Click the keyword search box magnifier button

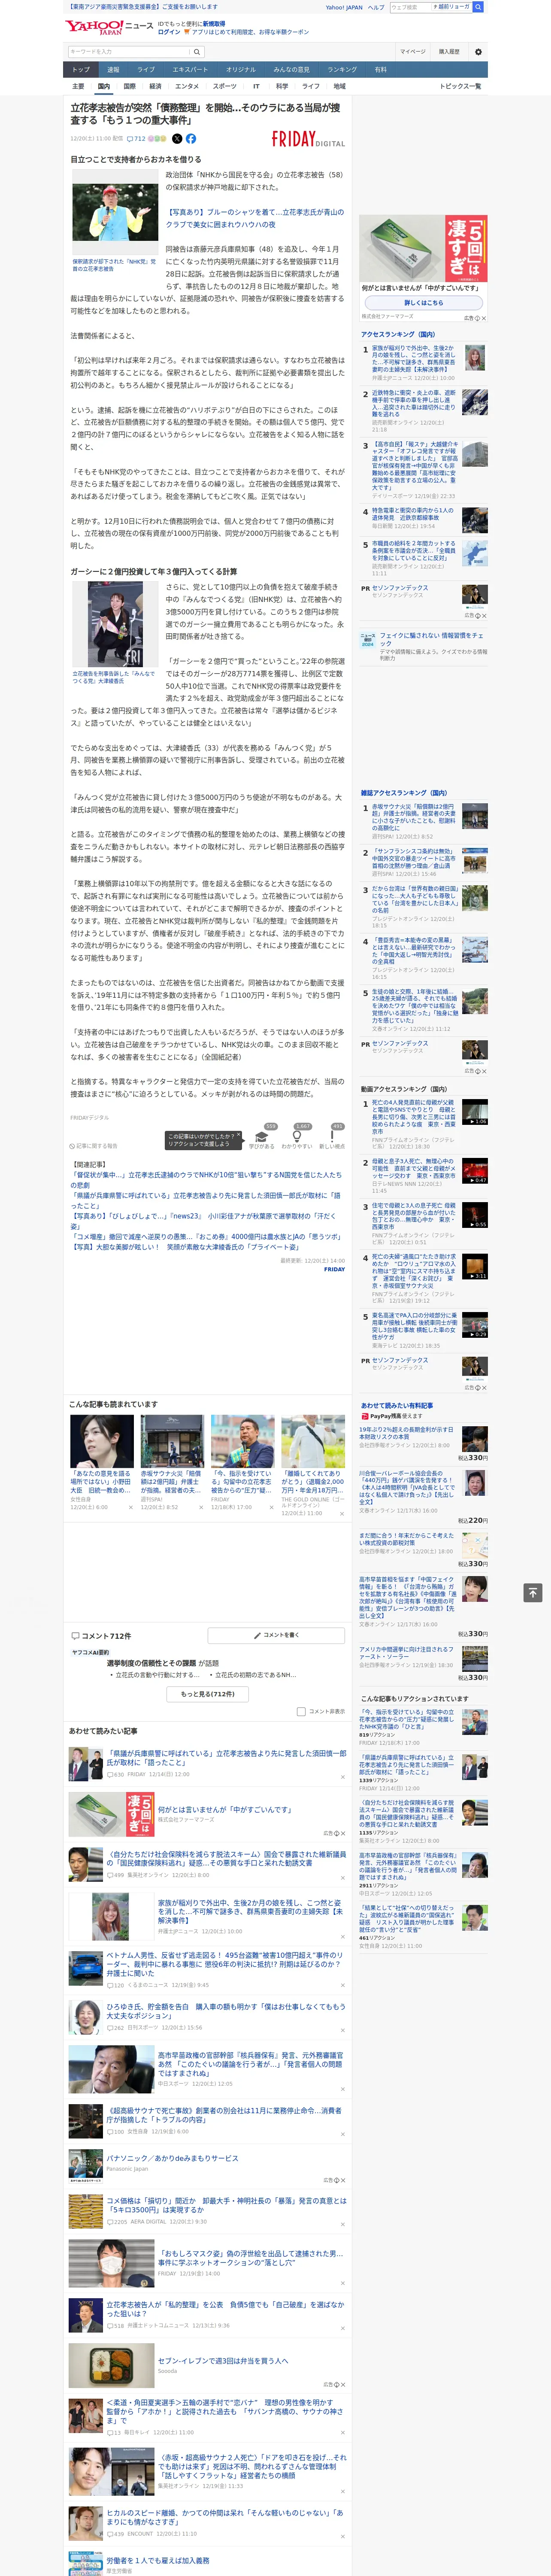(197, 52)
